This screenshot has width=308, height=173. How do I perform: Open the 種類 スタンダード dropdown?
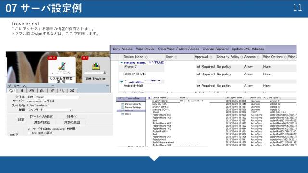click(x=50, y=110)
